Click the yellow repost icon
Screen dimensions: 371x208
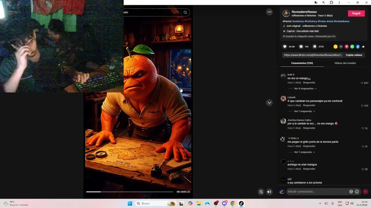(x=335, y=47)
